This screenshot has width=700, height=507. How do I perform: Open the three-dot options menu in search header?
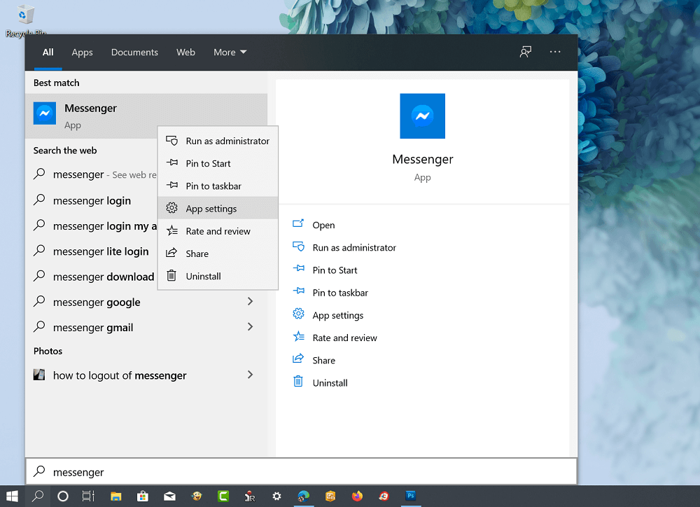(555, 52)
